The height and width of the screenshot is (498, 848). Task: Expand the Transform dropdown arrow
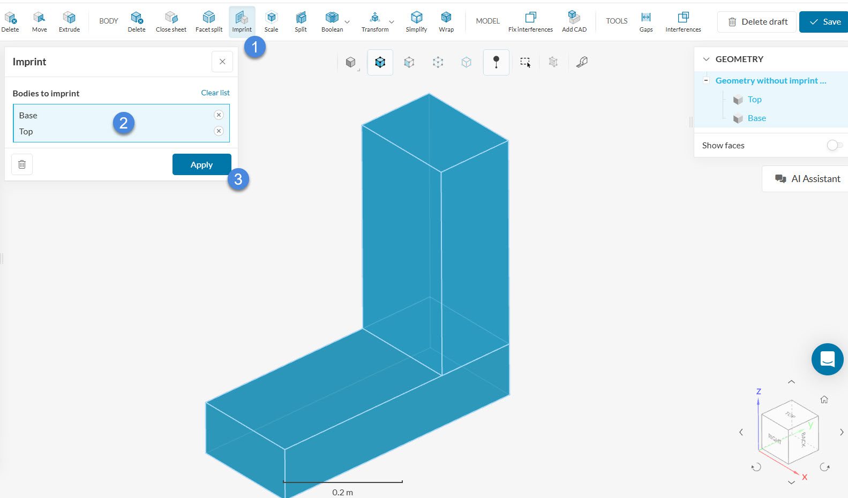(392, 22)
